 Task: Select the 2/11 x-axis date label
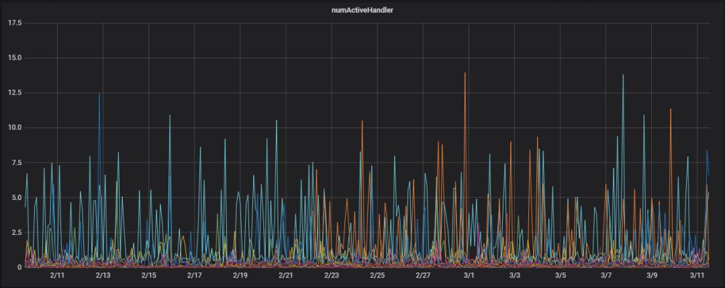[57, 275]
